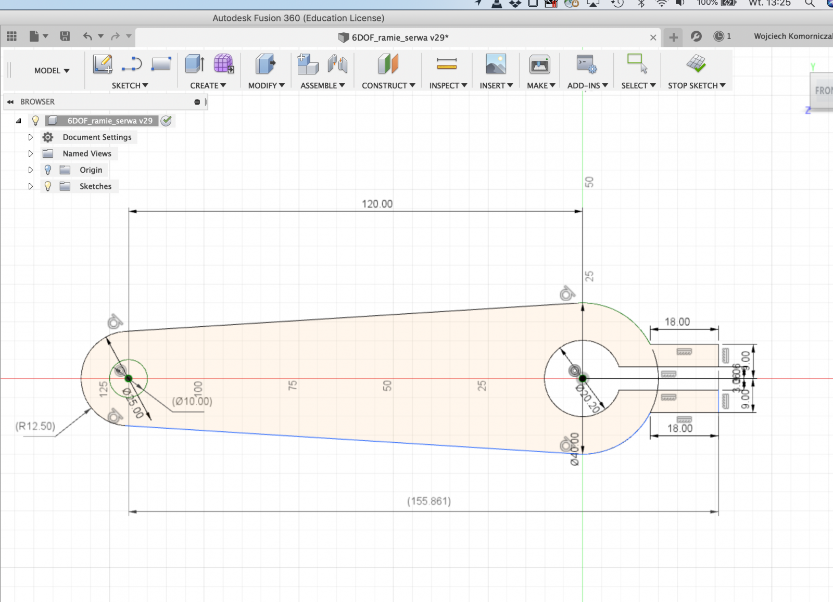Open the 3D Print Make icon
833x602 pixels.
click(540, 64)
